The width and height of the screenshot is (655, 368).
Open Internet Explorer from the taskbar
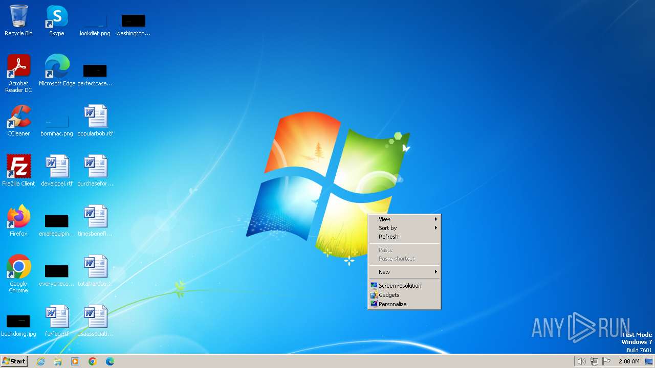(x=40, y=361)
